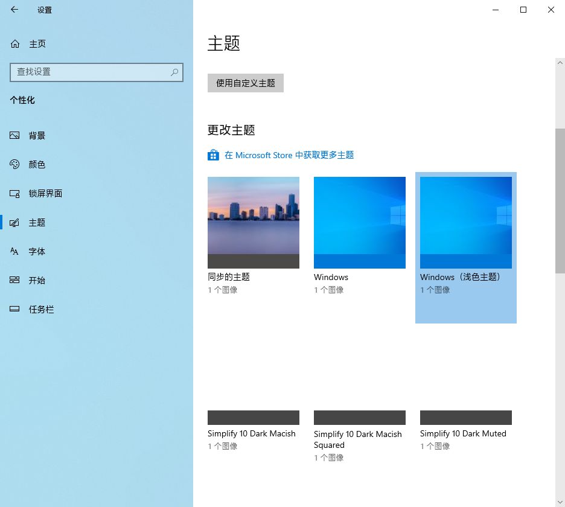Image resolution: width=565 pixels, height=507 pixels.
Task: Click the scrollbar down arrow
Action: click(560, 502)
